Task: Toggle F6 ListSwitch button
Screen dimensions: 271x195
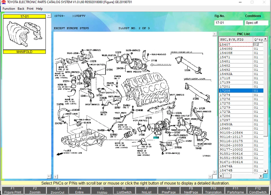Action: click(124, 190)
